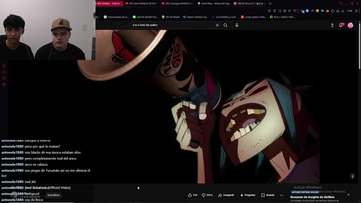Open the Kick / Twitch VOD bookmark
This screenshot has width=361, height=203.
tap(283, 17)
